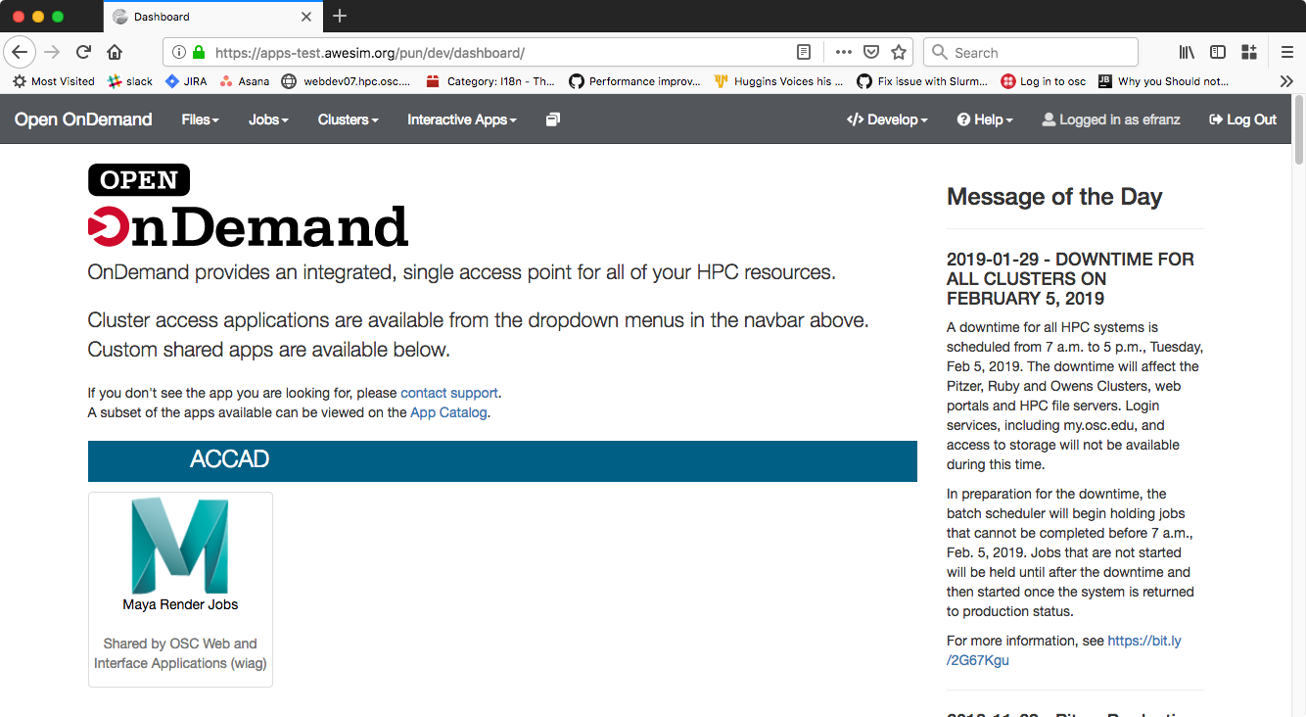Open the Interactive Apps dropdown

tap(460, 119)
